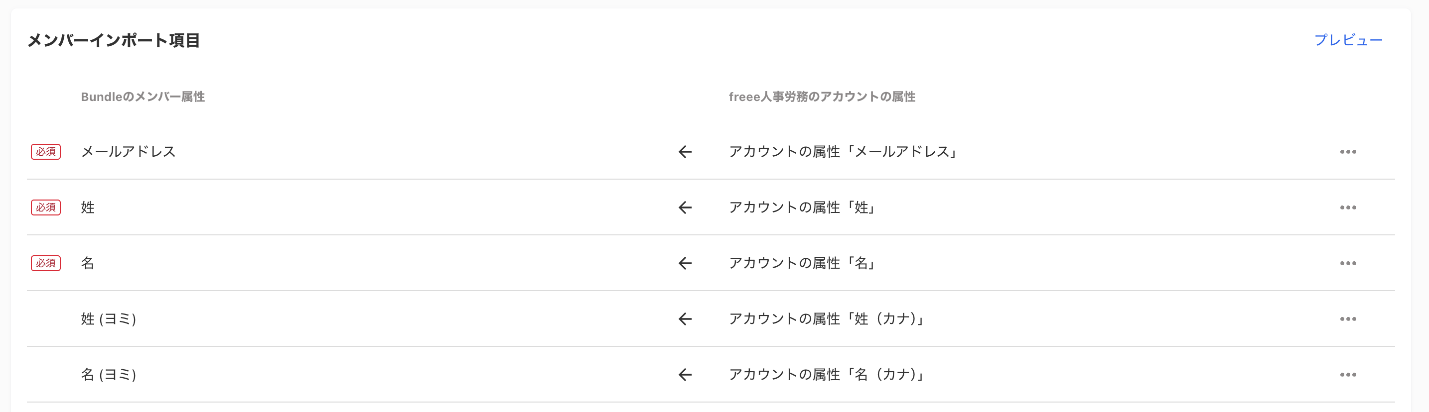Click the 必須 badge beside メールアドレス
The image size is (1429, 412).
point(45,152)
